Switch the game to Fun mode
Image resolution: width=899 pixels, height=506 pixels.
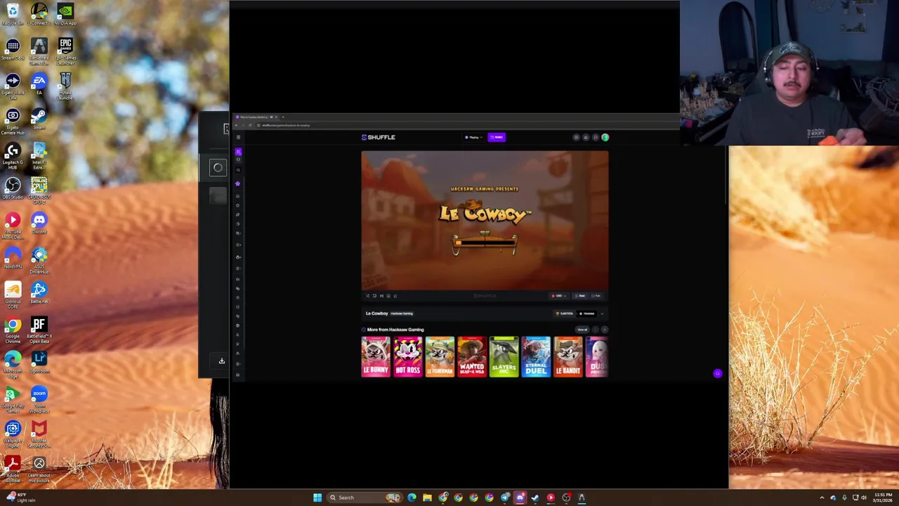tap(596, 296)
